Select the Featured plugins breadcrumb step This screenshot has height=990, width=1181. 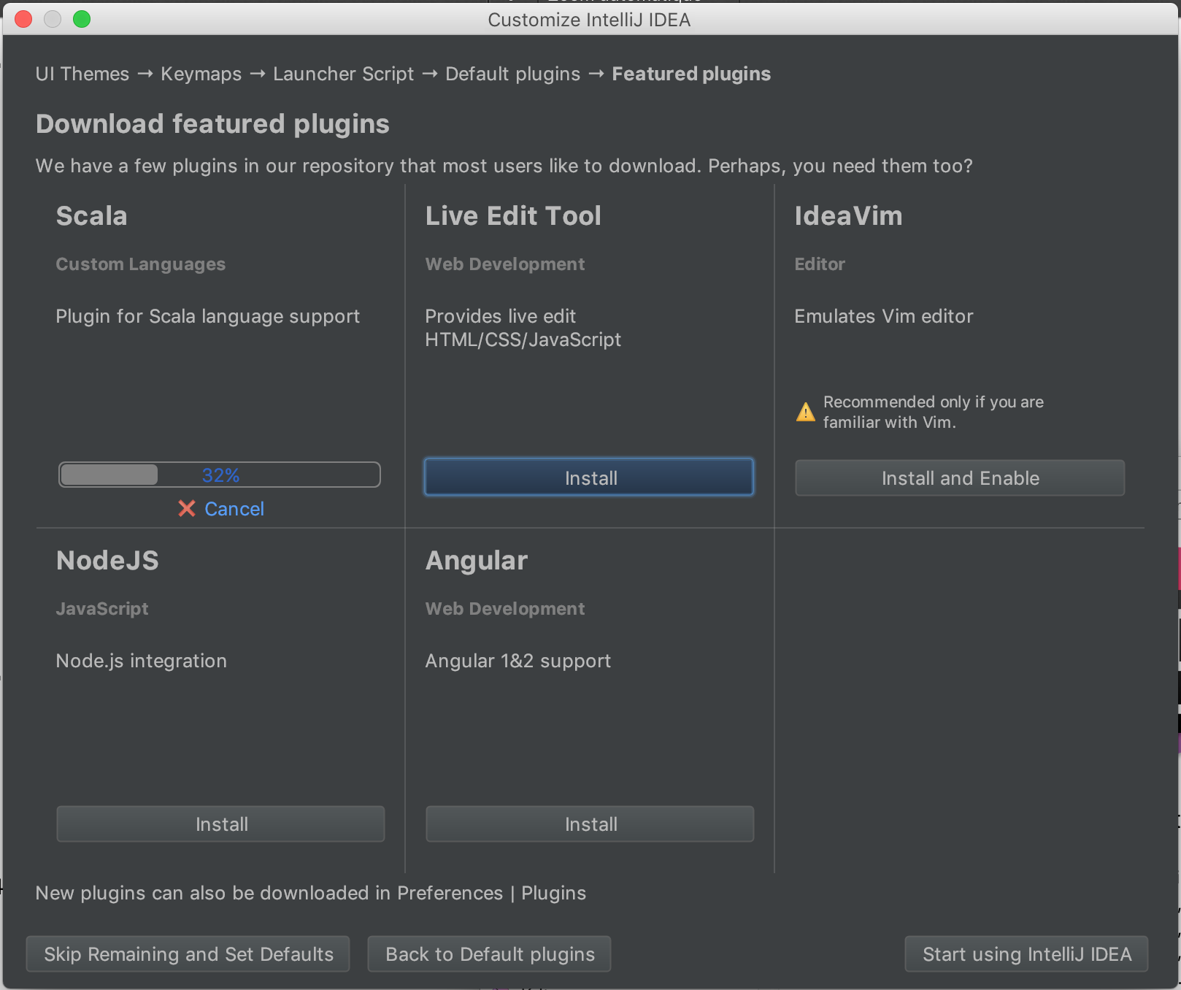point(691,74)
